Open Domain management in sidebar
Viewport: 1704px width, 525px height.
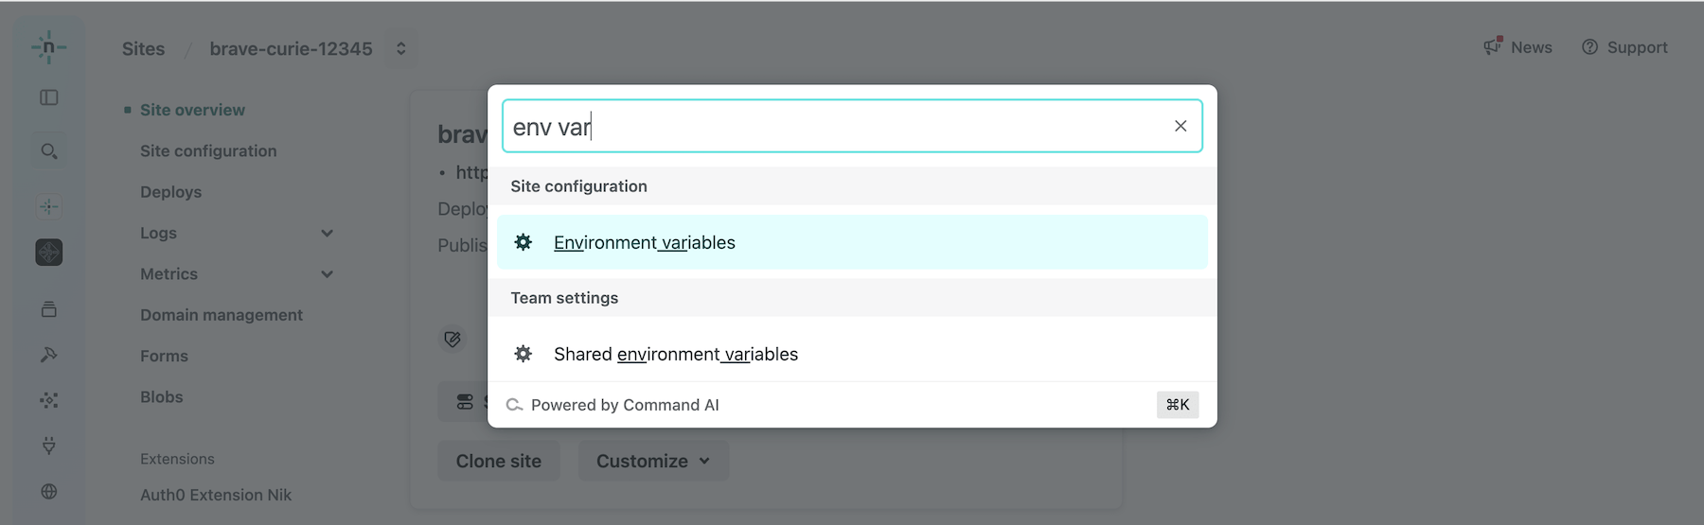pyautogui.click(x=222, y=315)
